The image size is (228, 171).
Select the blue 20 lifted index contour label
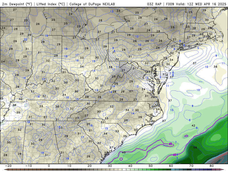point(25,39)
